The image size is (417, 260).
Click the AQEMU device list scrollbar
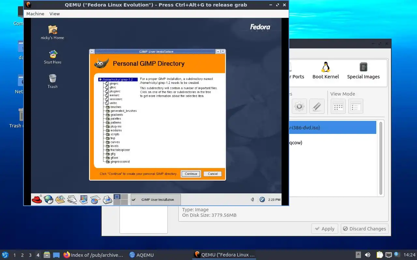click(381, 158)
